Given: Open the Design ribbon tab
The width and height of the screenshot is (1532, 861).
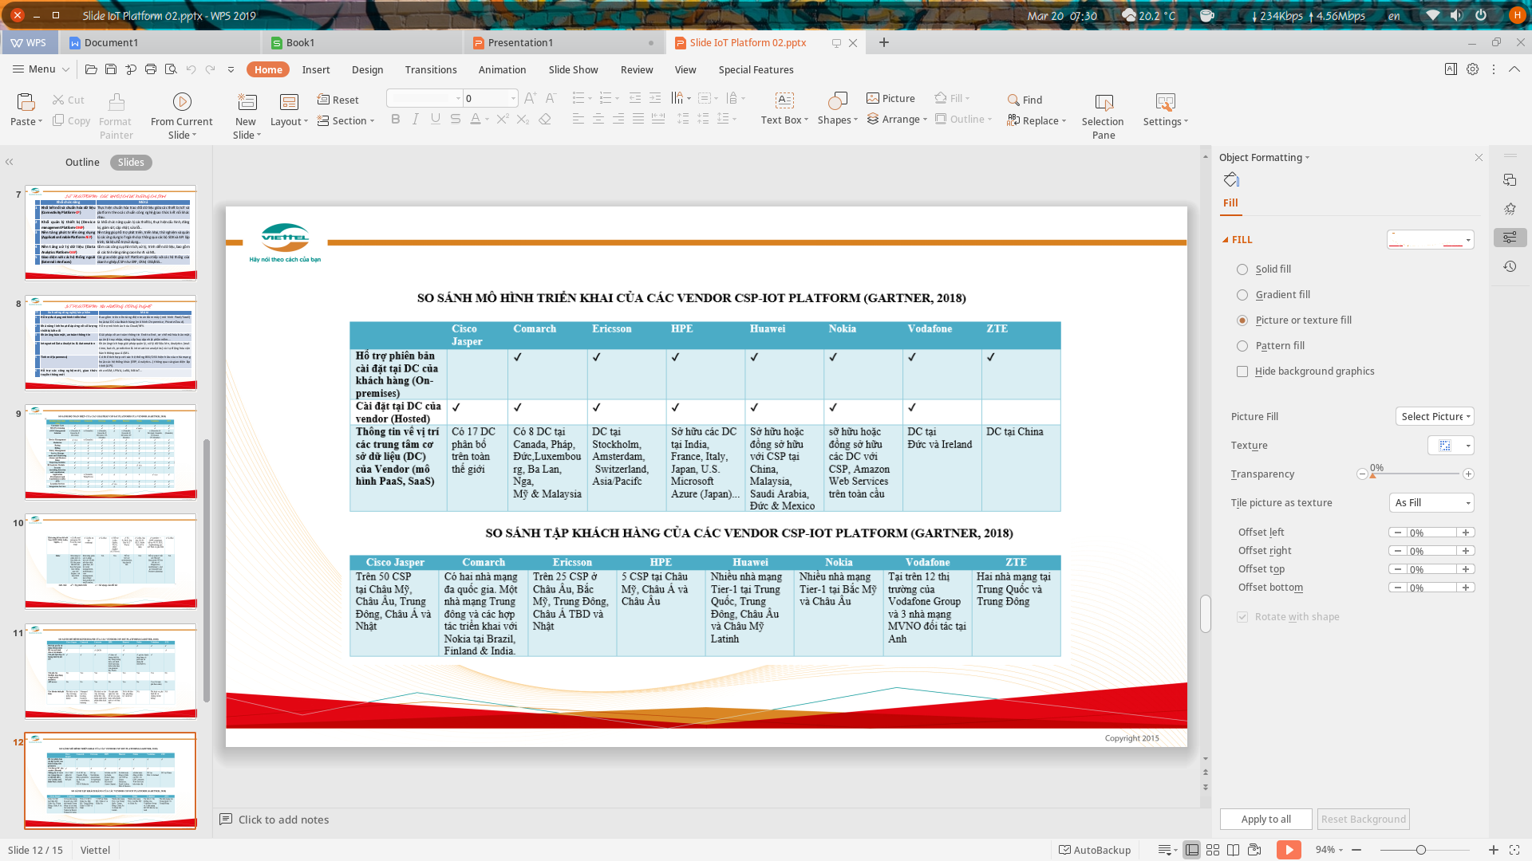Looking at the screenshot, I should (x=367, y=69).
